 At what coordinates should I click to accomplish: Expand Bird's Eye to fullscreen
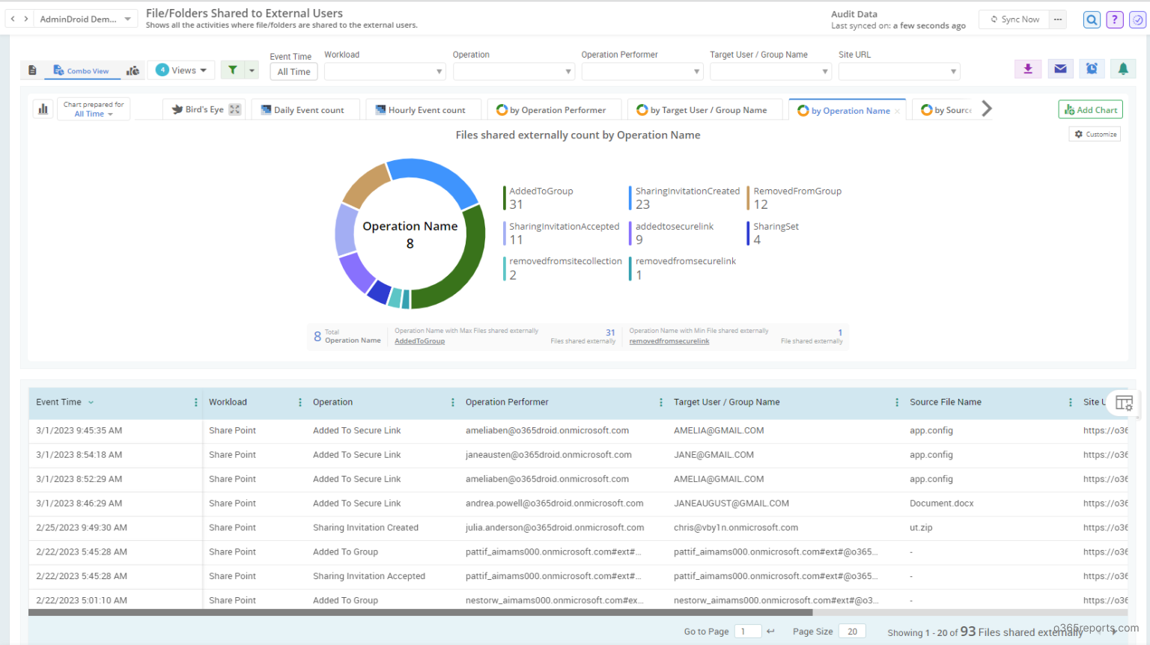point(235,109)
